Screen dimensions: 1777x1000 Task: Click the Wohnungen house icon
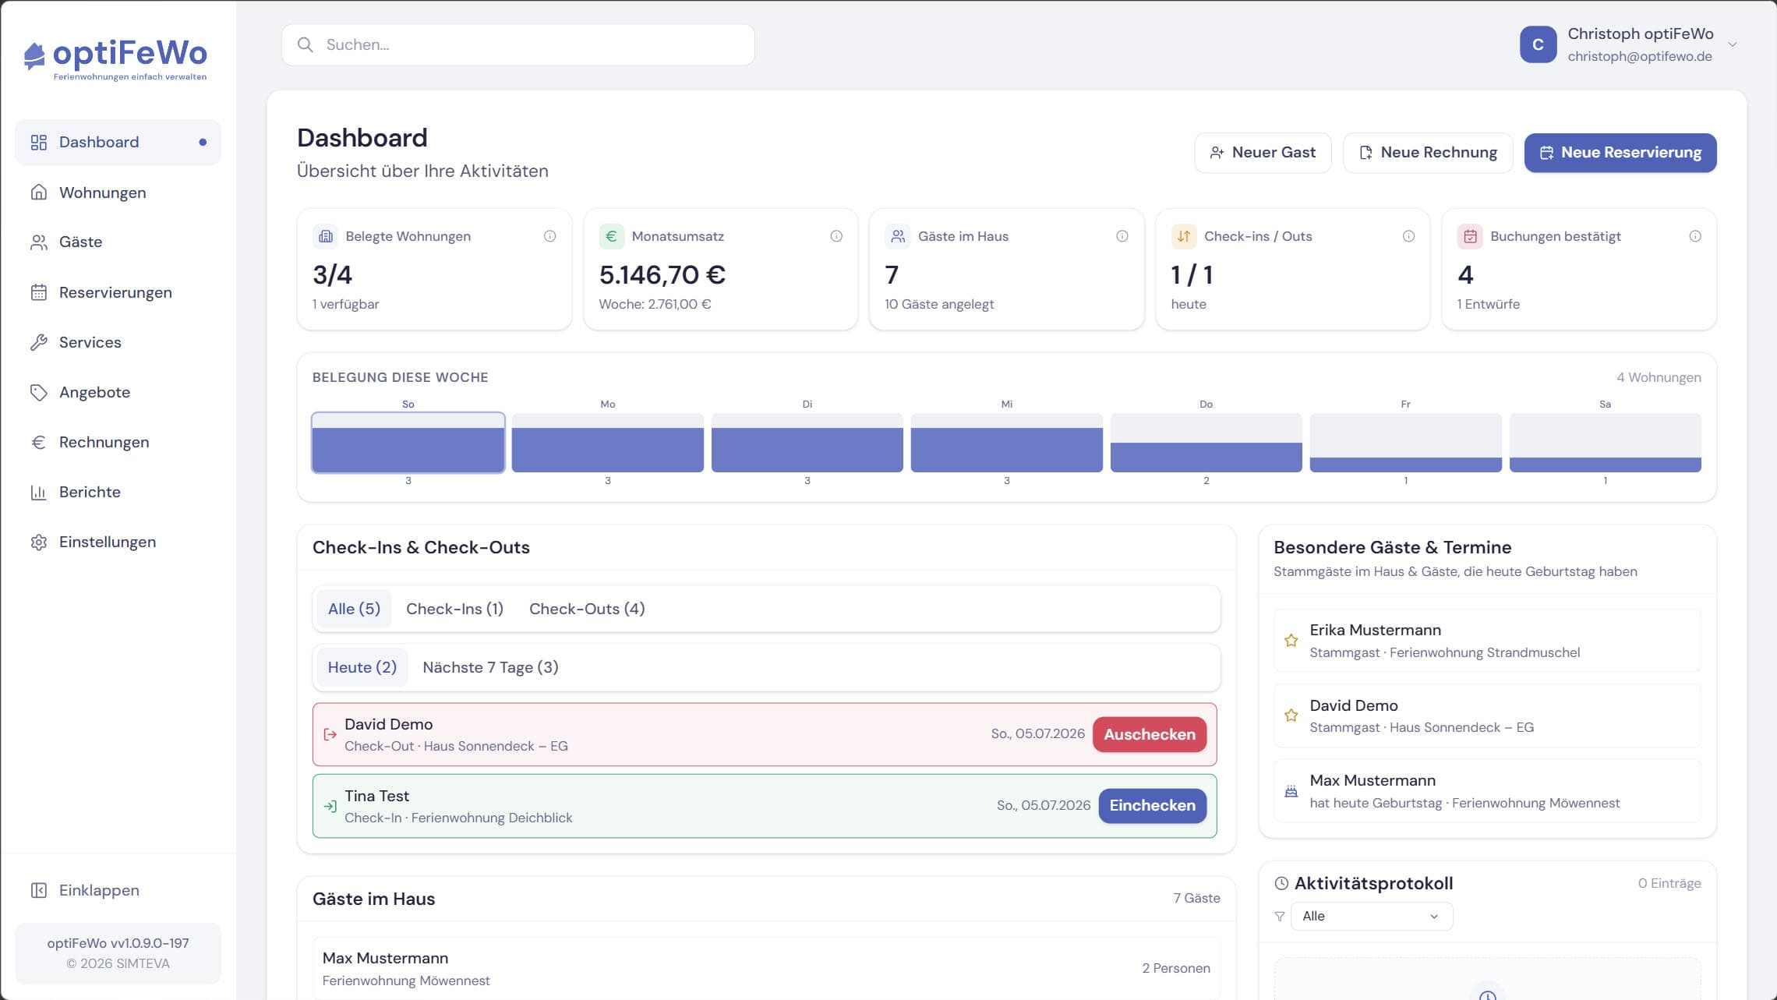pos(39,193)
